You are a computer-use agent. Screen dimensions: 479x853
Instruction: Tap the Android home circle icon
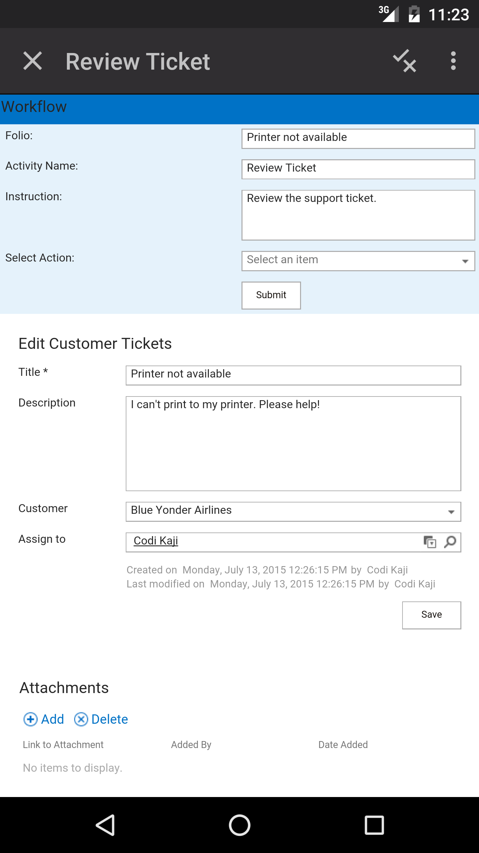[239, 825]
